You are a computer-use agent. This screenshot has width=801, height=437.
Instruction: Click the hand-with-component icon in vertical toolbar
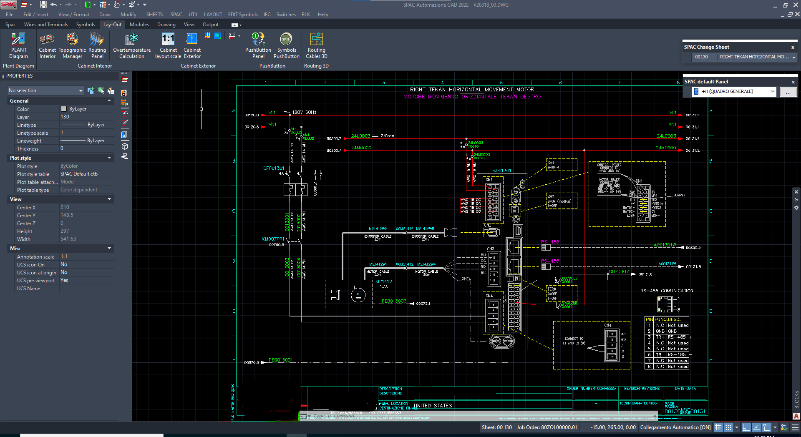[124, 156]
